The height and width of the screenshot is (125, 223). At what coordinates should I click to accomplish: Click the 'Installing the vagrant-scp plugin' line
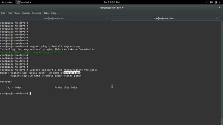tap(49, 49)
